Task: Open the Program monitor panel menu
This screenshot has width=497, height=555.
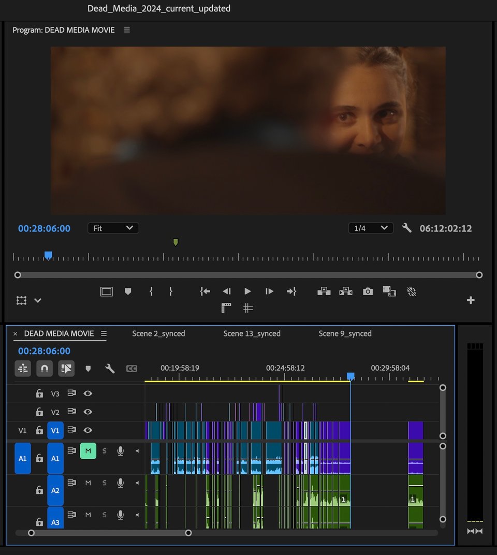Action: click(x=127, y=30)
